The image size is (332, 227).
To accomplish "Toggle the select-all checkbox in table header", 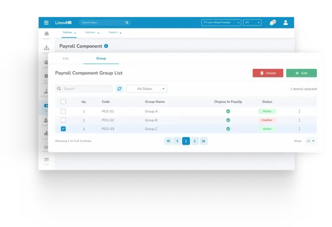I will coord(63,102).
